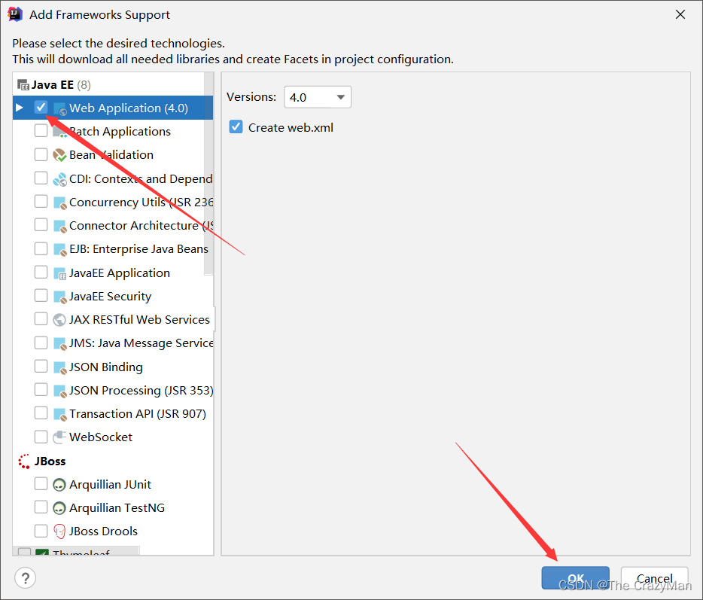The width and height of the screenshot is (703, 600).
Task: Click the JavaEE Application icon
Action: (59, 273)
